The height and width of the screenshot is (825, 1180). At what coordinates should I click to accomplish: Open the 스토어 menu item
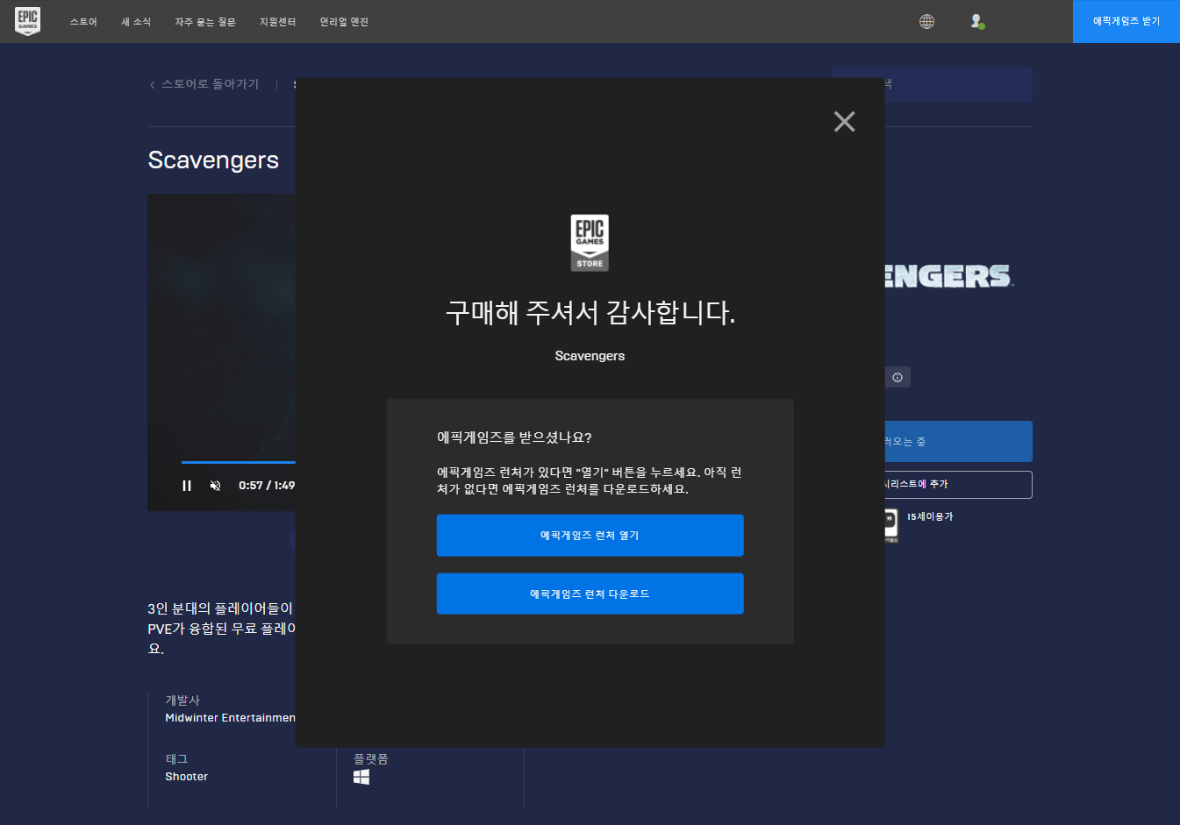point(83,22)
